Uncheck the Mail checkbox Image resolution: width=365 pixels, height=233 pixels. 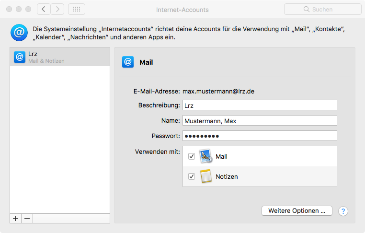click(192, 156)
